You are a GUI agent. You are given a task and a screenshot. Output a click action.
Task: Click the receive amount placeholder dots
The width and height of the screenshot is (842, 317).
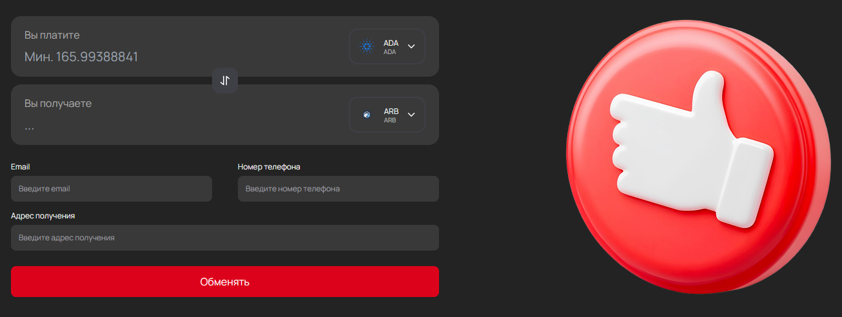point(30,127)
